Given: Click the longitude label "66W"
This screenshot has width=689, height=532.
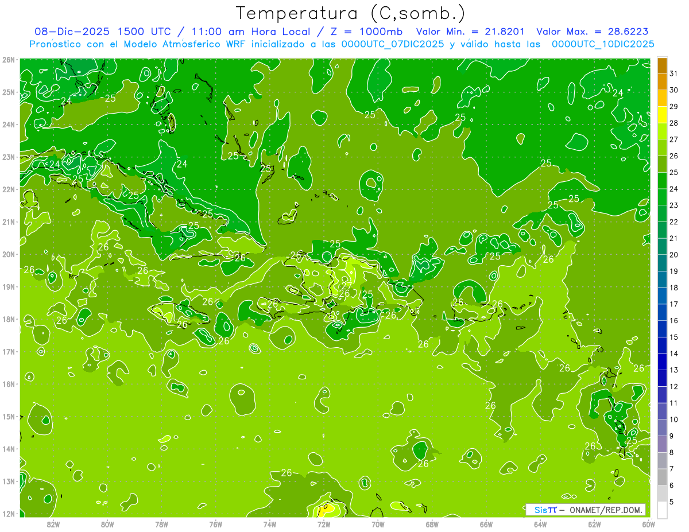Looking at the screenshot, I should [x=486, y=524].
